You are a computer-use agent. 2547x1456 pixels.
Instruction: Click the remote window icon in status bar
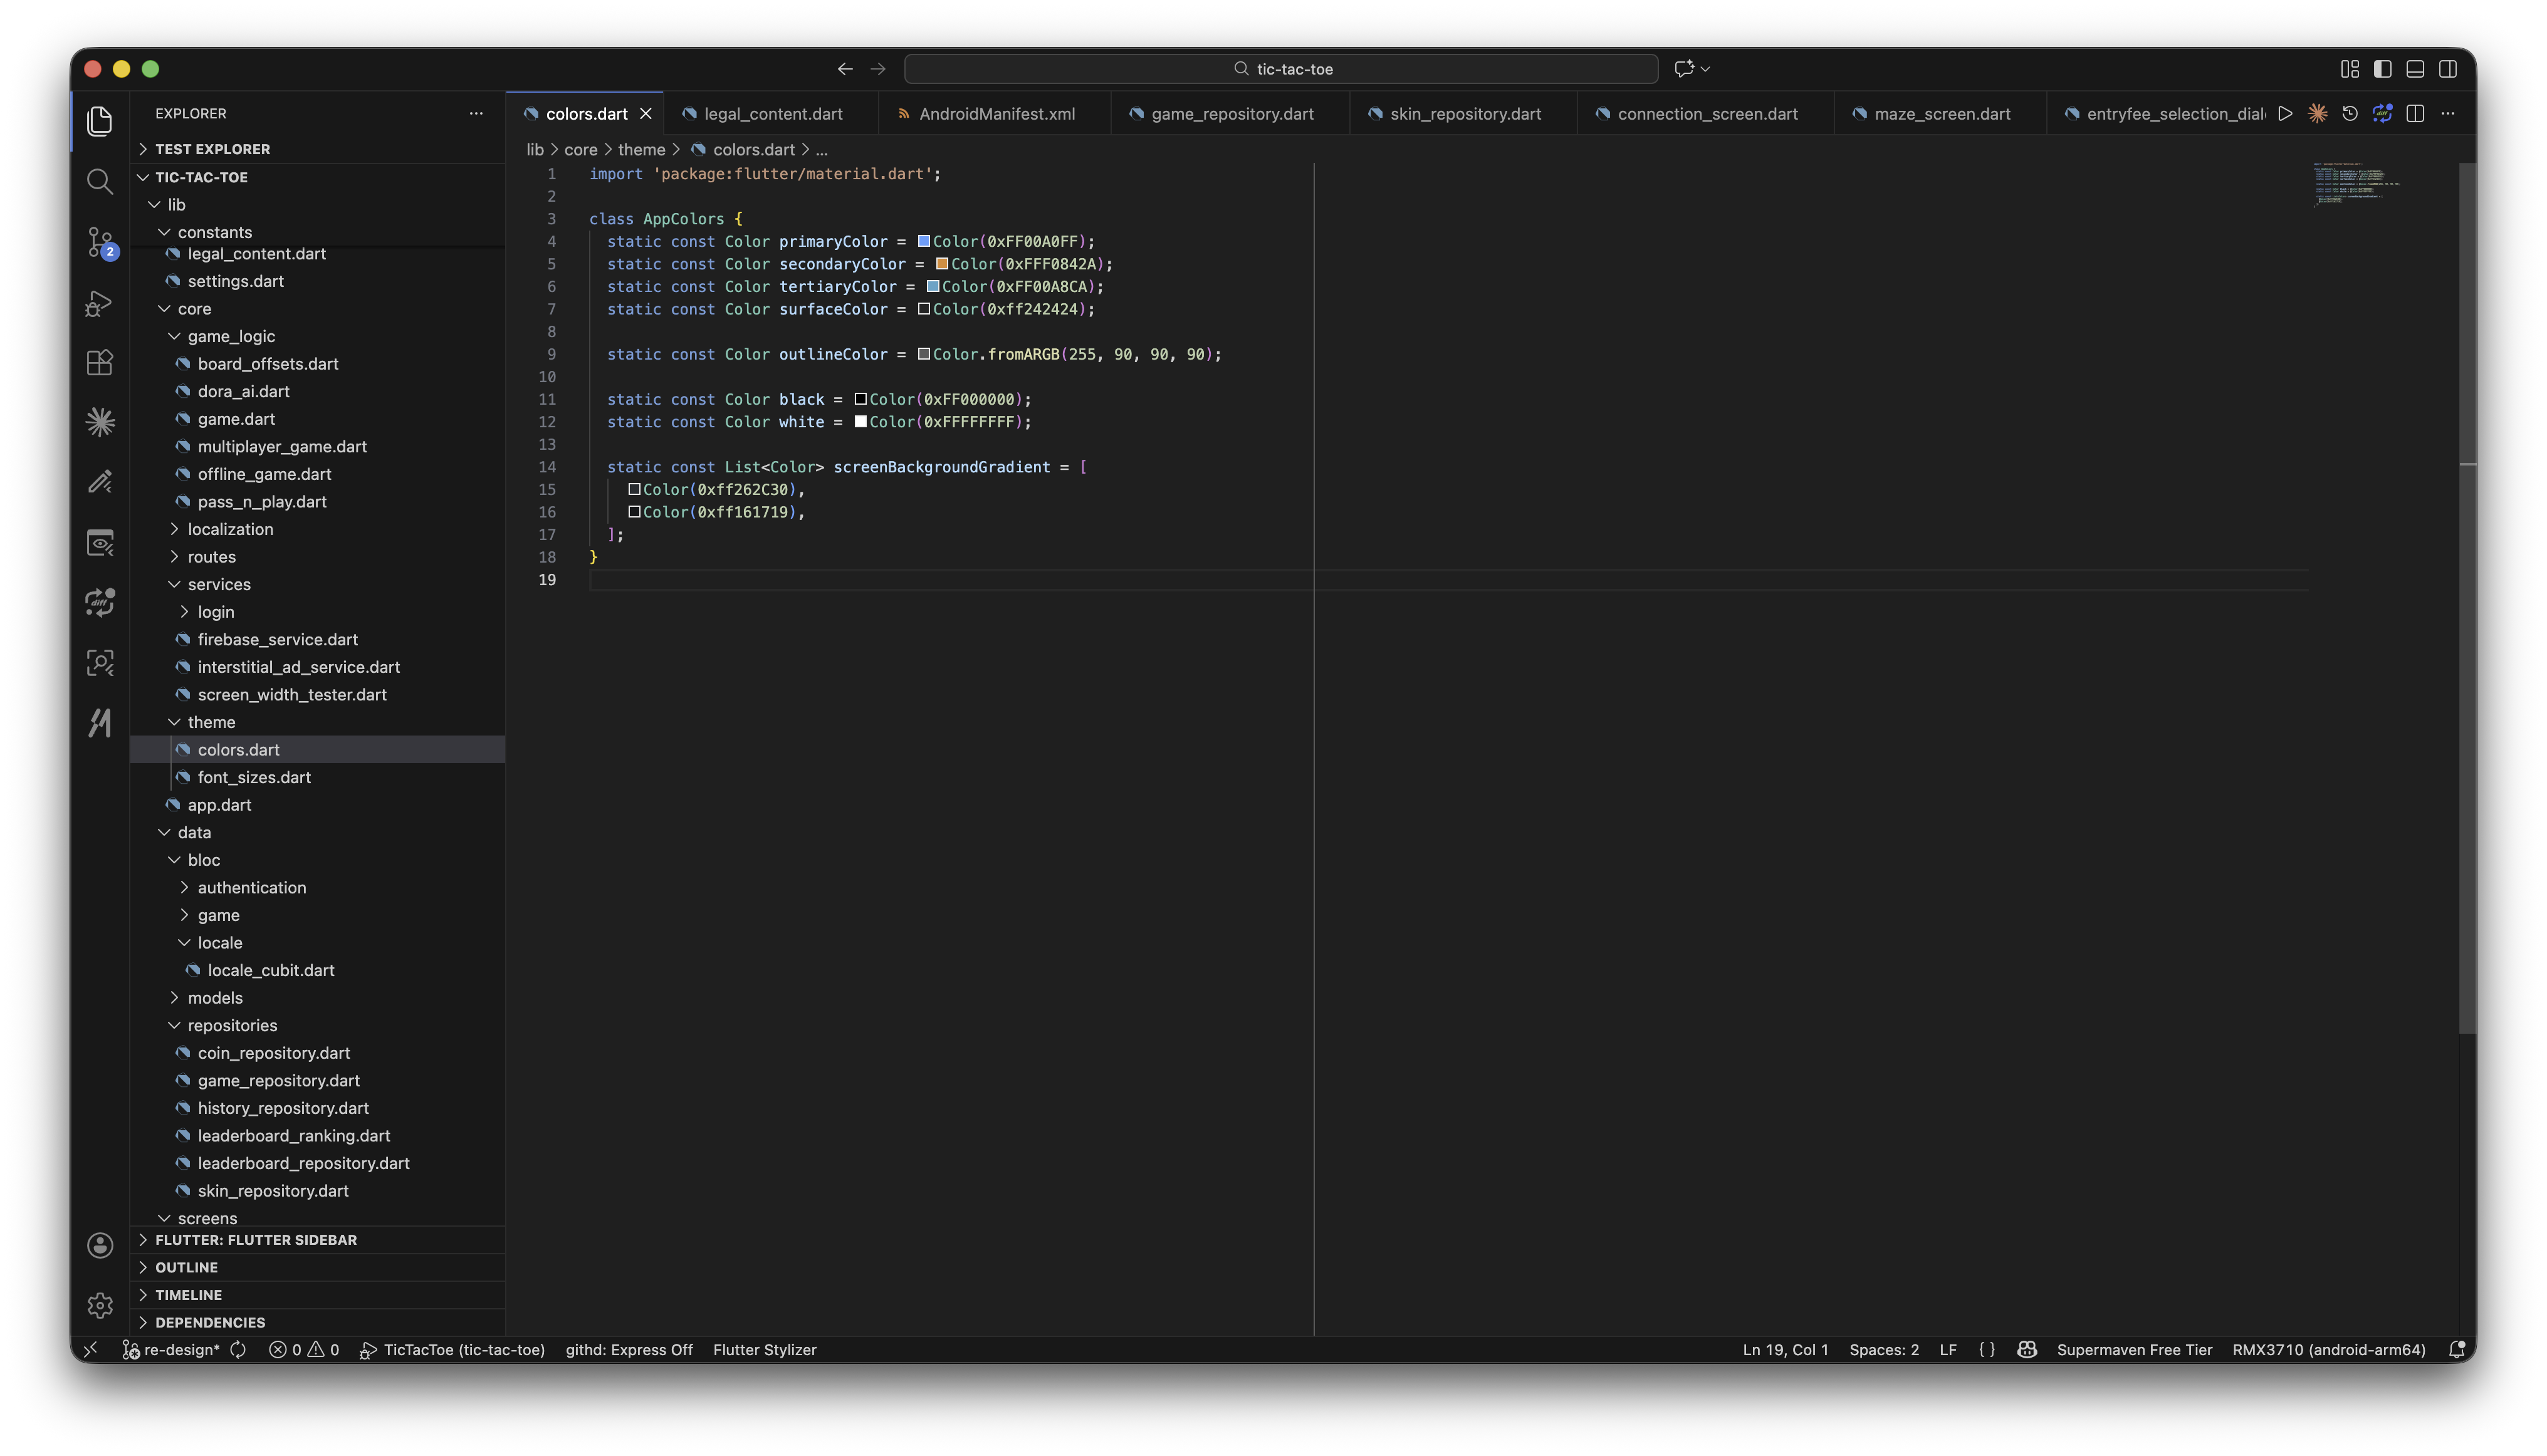tap(90, 1350)
